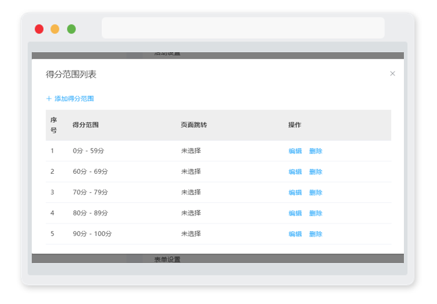Click the 表单设置 section behind dialog
This screenshot has height=304, width=437.
[x=168, y=260]
